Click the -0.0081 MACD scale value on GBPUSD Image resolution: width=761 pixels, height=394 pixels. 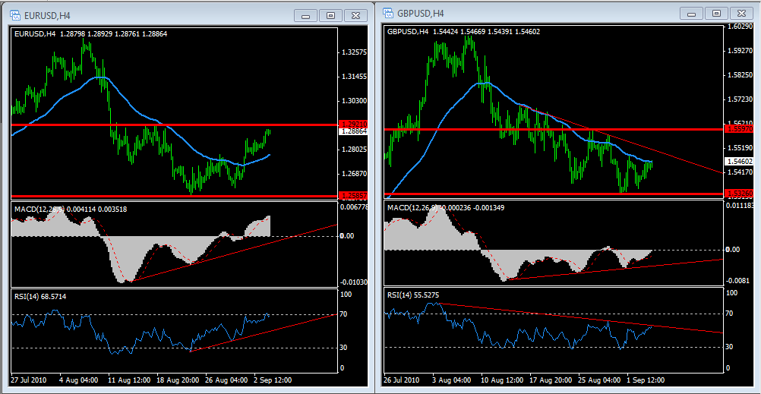pyautogui.click(x=739, y=280)
